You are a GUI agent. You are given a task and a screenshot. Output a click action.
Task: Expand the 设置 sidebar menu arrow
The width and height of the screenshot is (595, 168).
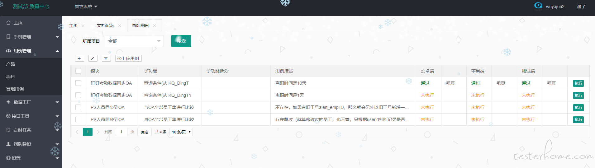(57, 158)
